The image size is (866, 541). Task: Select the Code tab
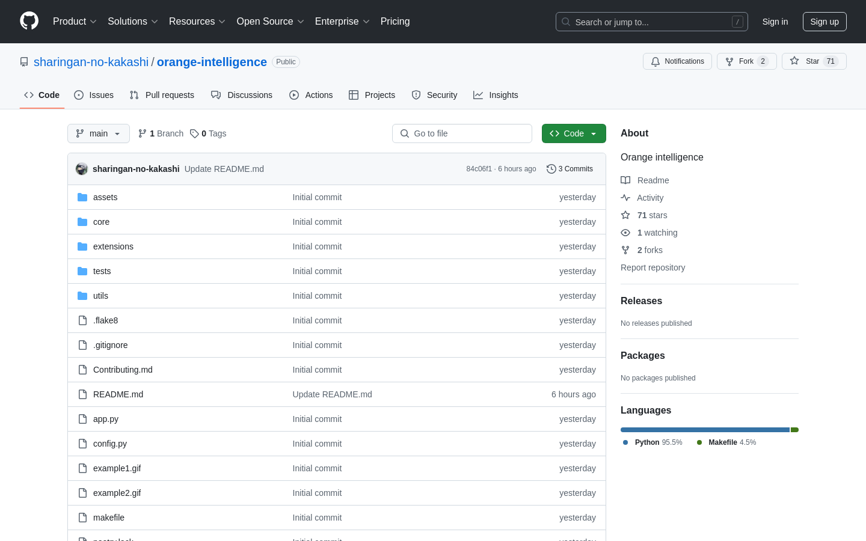[x=42, y=95]
